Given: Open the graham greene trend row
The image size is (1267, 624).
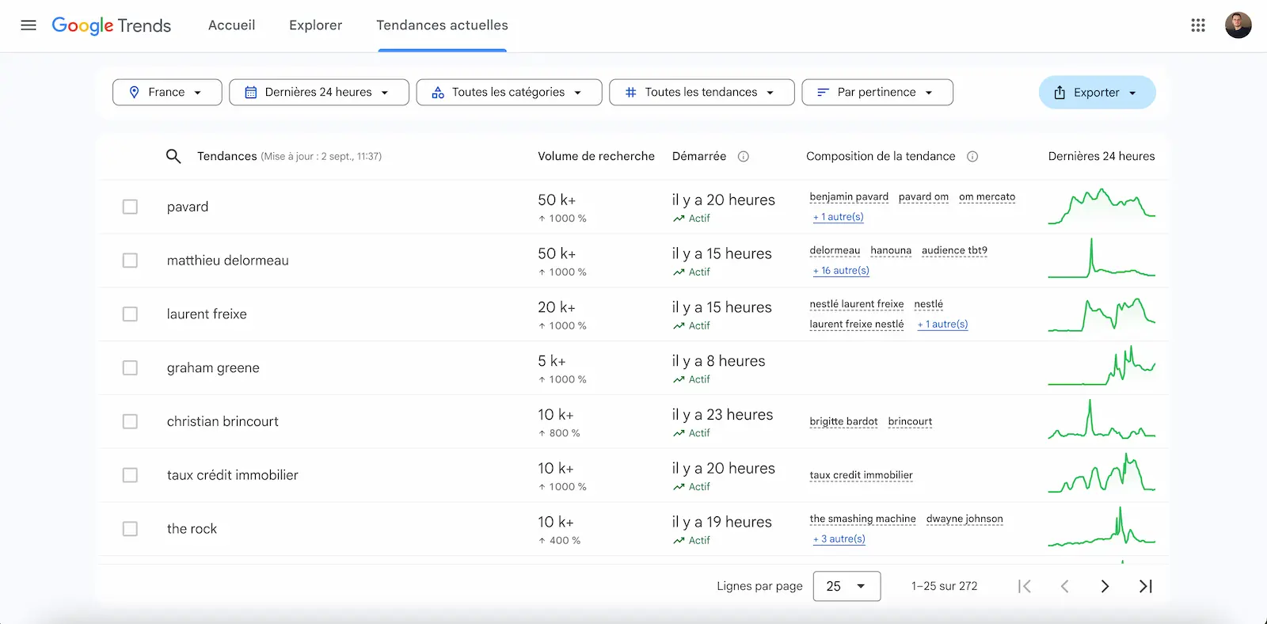Looking at the screenshot, I should (633, 368).
